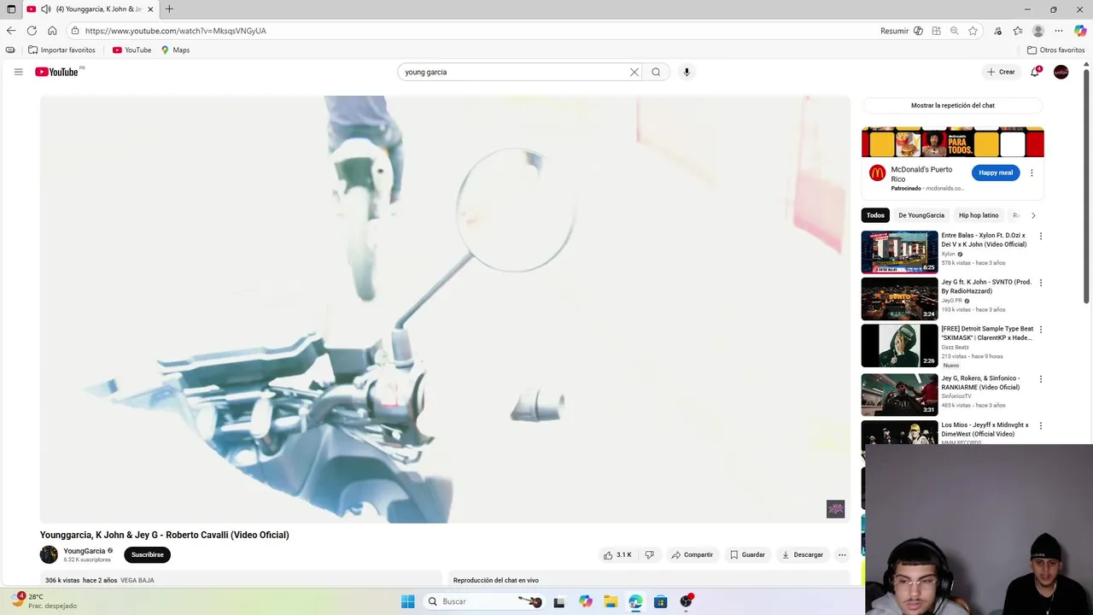
Task: Open a new browser tab
Action: click(x=169, y=9)
